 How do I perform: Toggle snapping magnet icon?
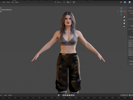[68, 2]
